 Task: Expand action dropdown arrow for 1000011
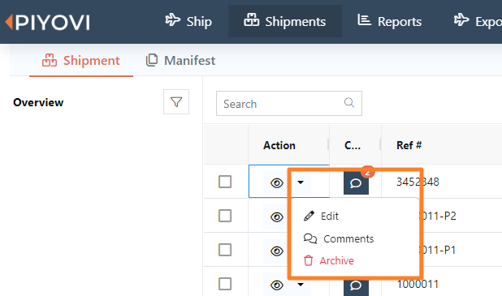click(301, 284)
